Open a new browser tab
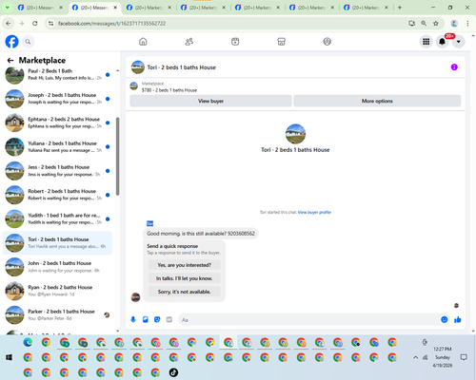This screenshot has height=380, width=476. point(400,8)
